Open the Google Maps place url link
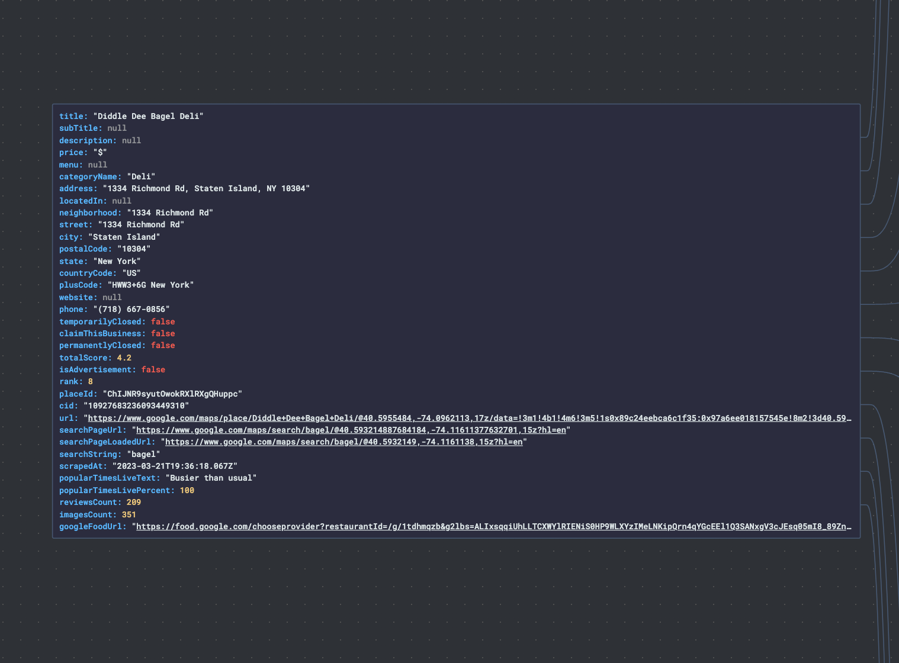899x663 pixels. pos(470,418)
